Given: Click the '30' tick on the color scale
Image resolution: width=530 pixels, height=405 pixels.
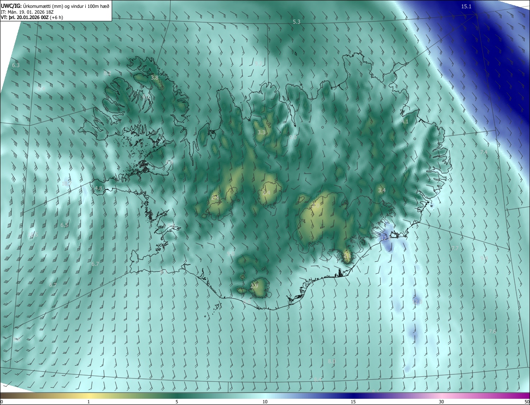Looking at the screenshot, I should tap(441, 402).
